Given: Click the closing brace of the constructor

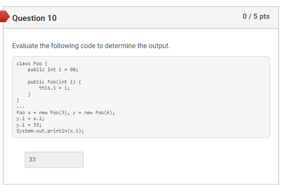Looking at the screenshot, I should click(x=29, y=94).
